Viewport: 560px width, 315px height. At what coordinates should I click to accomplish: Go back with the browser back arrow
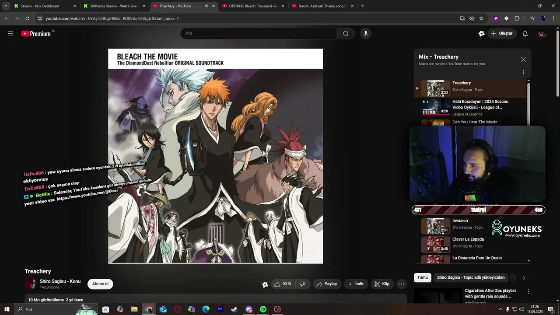click(x=6, y=18)
